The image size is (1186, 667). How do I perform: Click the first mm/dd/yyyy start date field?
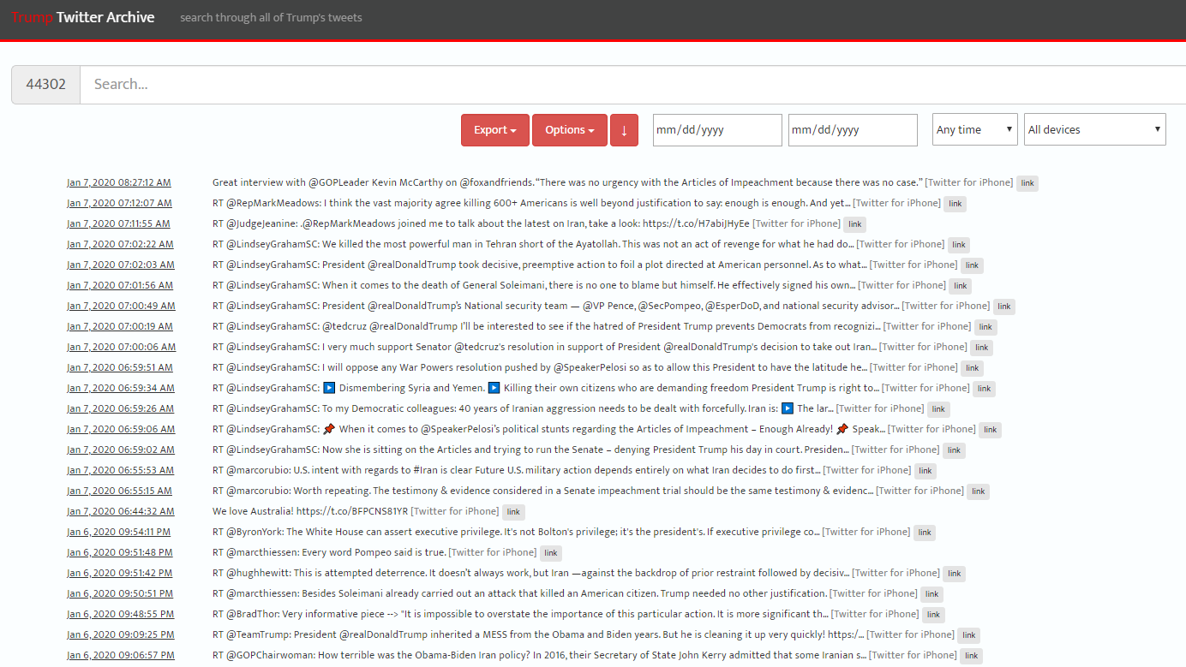(x=717, y=130)
